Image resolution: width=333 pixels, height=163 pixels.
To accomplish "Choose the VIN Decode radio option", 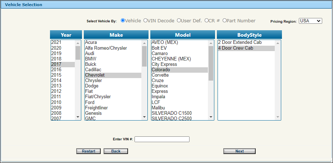I will point(145,21).
